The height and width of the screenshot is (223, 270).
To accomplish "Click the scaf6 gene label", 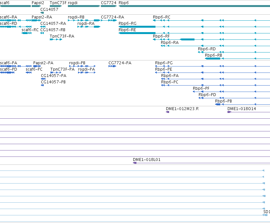I will (x=5, y=3).
